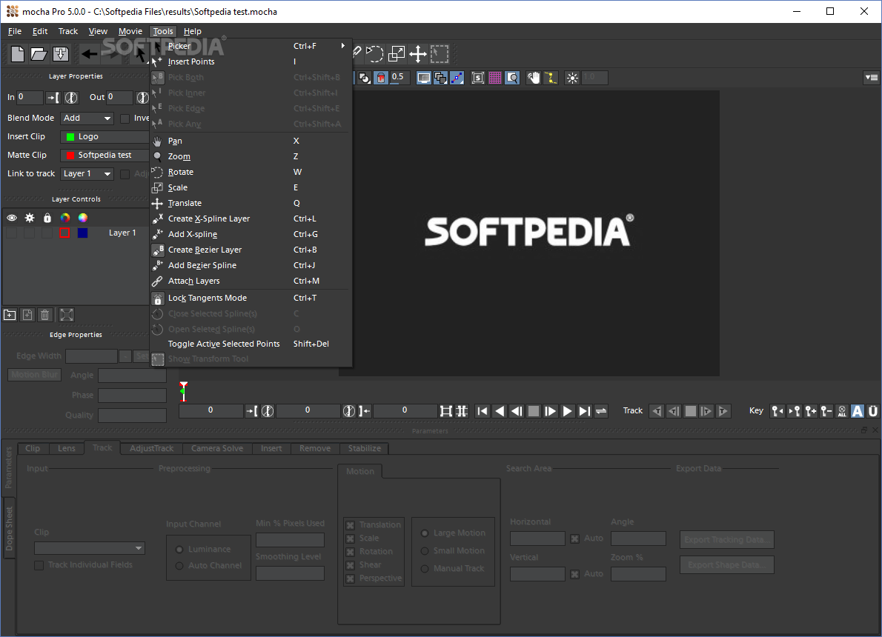882x637 pixels.
Task: Step forward one frame
Action: tap(551, 411)
